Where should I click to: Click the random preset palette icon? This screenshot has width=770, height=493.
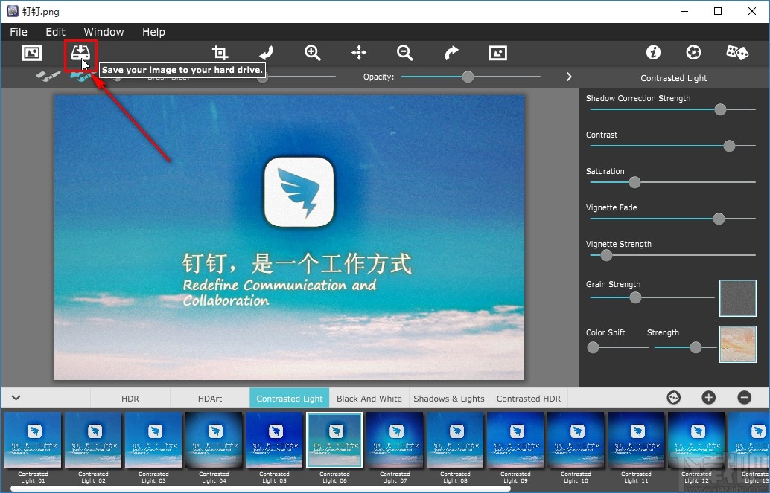(674, 397)
